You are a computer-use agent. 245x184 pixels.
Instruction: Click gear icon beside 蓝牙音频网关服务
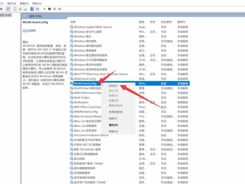[x=72, y=177]
